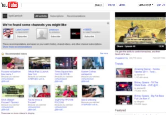Open thumbnail of man in red with microphone
Screen dimensions: 166x115
66,91
